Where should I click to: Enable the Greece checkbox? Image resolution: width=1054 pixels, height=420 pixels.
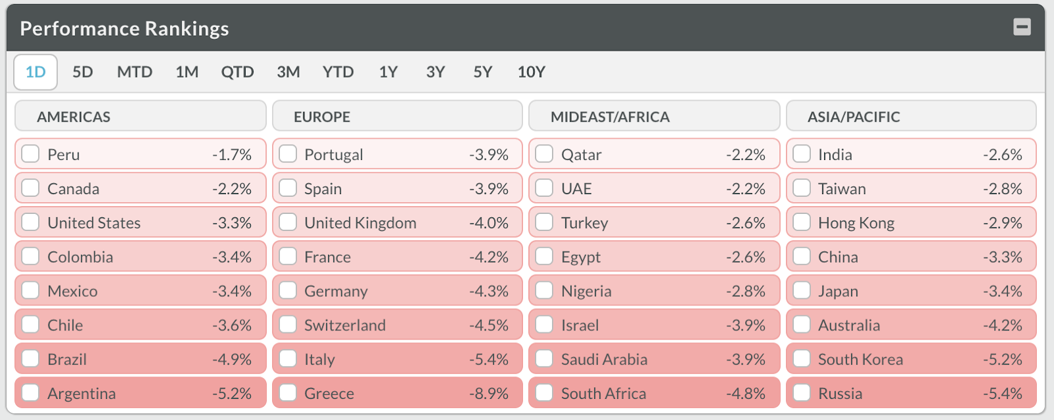(x=288, y=393)
